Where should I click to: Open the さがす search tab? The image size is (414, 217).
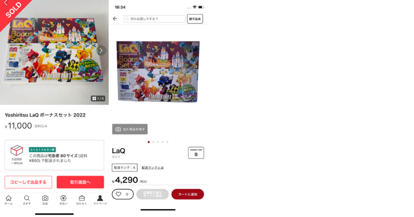(x=27, y=200)
